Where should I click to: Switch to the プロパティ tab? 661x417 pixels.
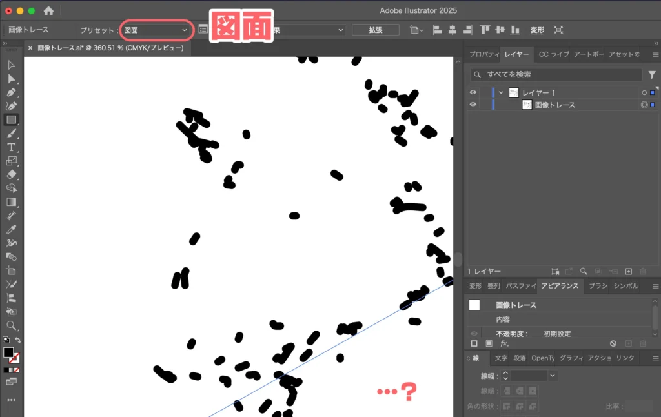click(x=484, y=54)
